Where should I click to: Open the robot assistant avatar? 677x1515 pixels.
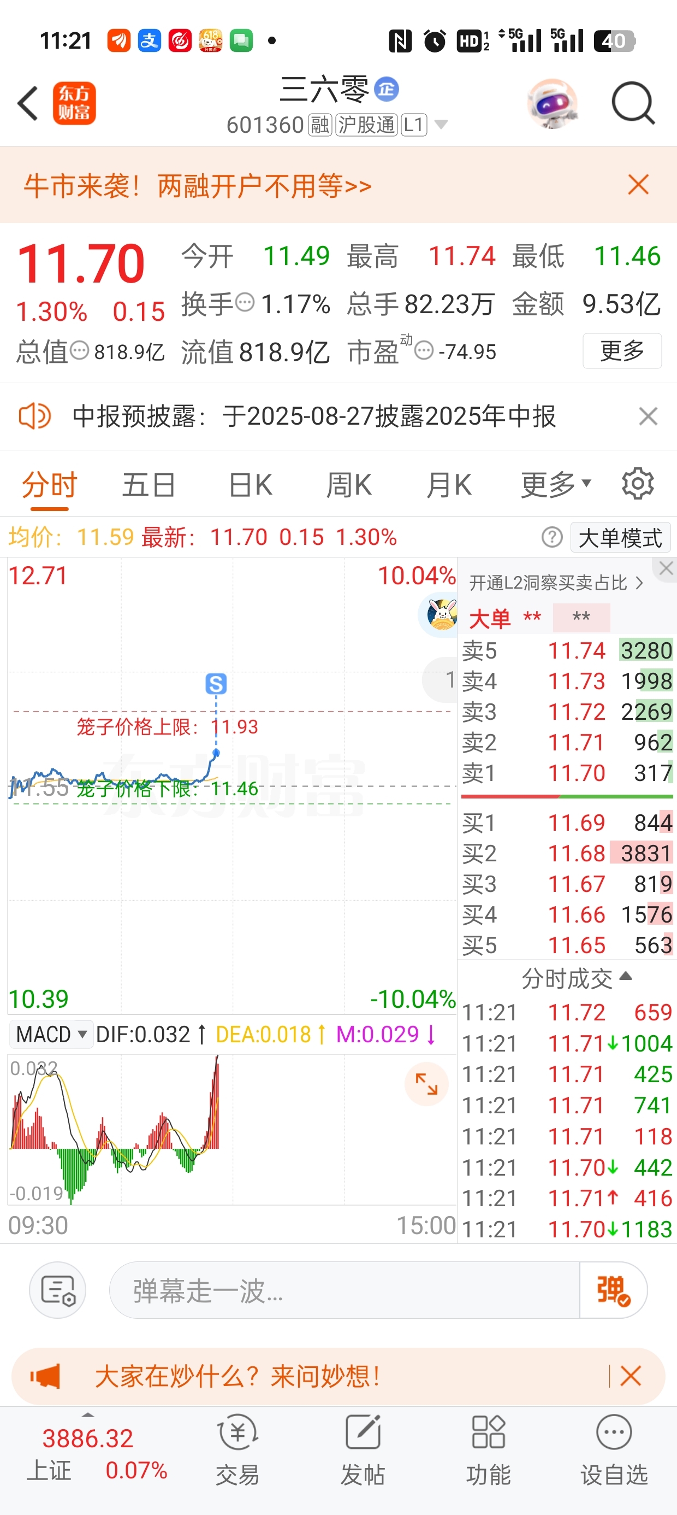[x=553, y=103]
